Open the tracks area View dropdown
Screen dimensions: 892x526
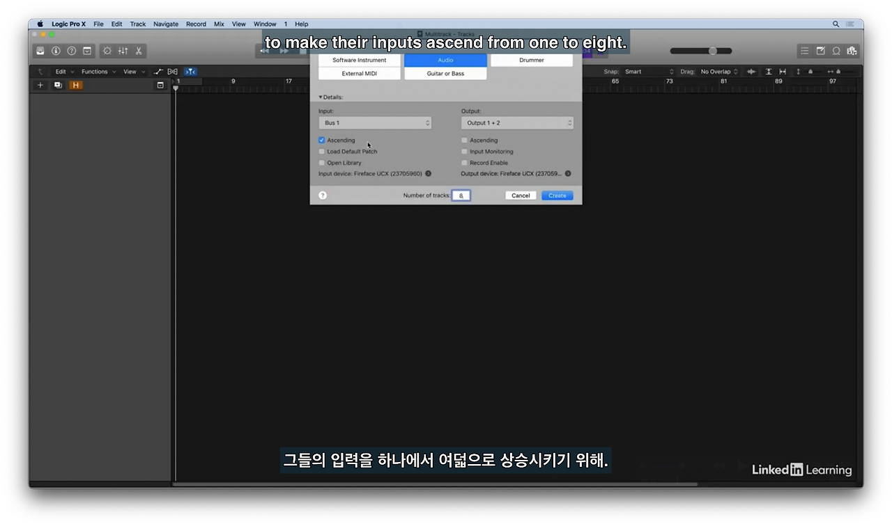pyautogui.click(x=134, y=72)
